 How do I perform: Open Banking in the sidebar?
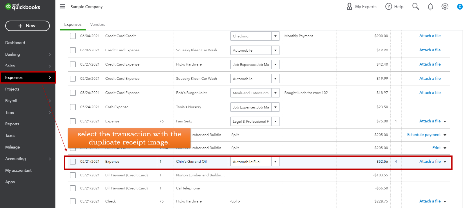tap(13, 54)
